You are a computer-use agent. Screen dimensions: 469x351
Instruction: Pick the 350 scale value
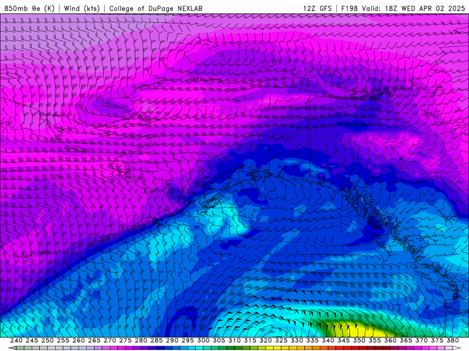(x=359, y=340)
